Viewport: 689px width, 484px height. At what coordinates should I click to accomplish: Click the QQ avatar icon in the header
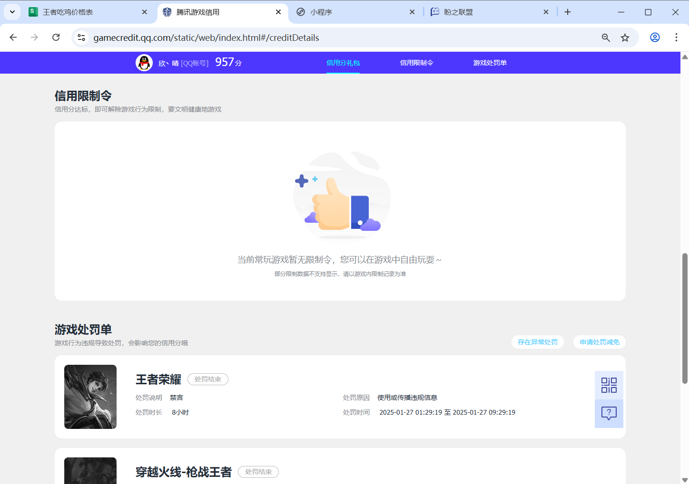[x=144, y=62]
